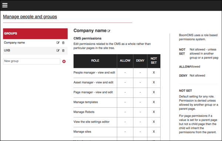The width and height of the screenshot is (222, 141).
Task: Select UXB group in list
Action: [7, 50]
